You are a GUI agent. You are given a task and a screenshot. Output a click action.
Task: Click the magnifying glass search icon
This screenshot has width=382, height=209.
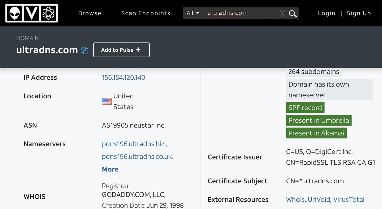pyautogui.click(x=293, y=13)
